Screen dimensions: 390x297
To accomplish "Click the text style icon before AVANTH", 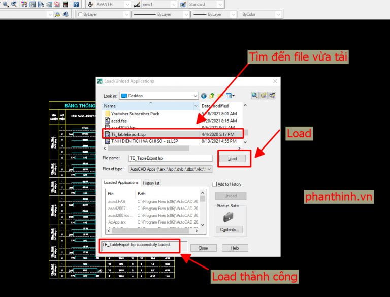I will [x=90, y=4].
